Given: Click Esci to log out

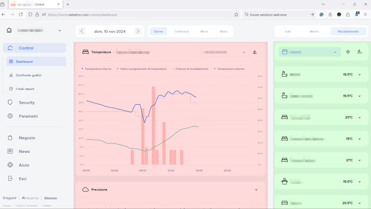Looking at the screenshot, I should coord(23,179).
